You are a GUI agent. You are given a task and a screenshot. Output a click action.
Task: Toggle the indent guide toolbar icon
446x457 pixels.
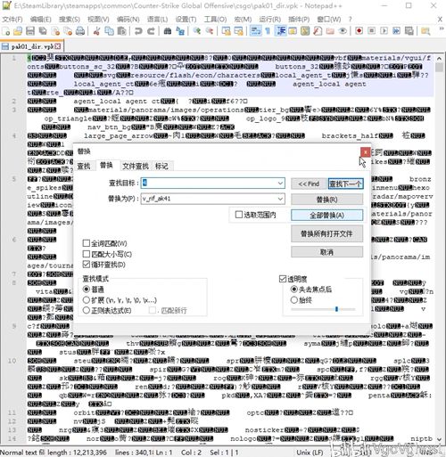coord(280,31)
